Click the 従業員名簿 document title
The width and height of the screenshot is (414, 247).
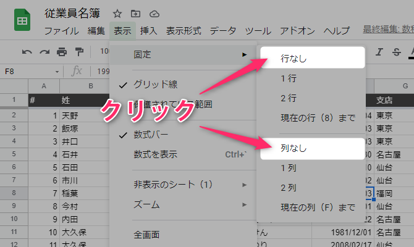(x=72, y=14)
